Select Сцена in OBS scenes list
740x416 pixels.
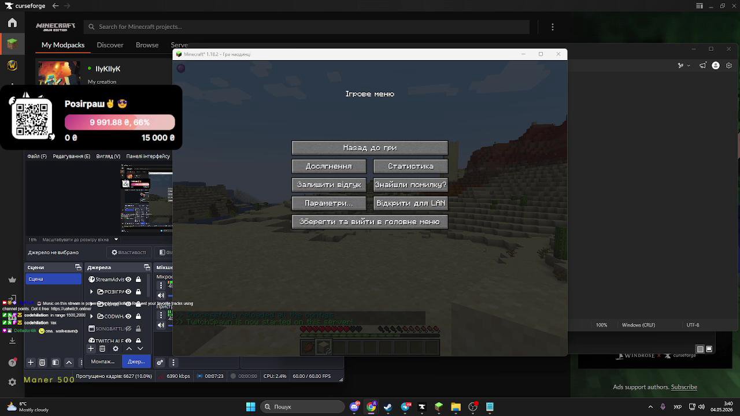point(54,279)
